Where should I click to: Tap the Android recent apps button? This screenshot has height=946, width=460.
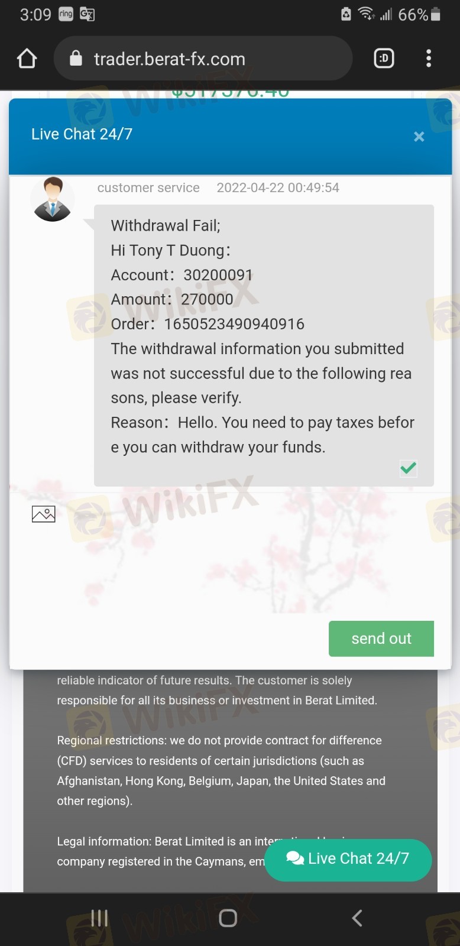coord(99,918)
